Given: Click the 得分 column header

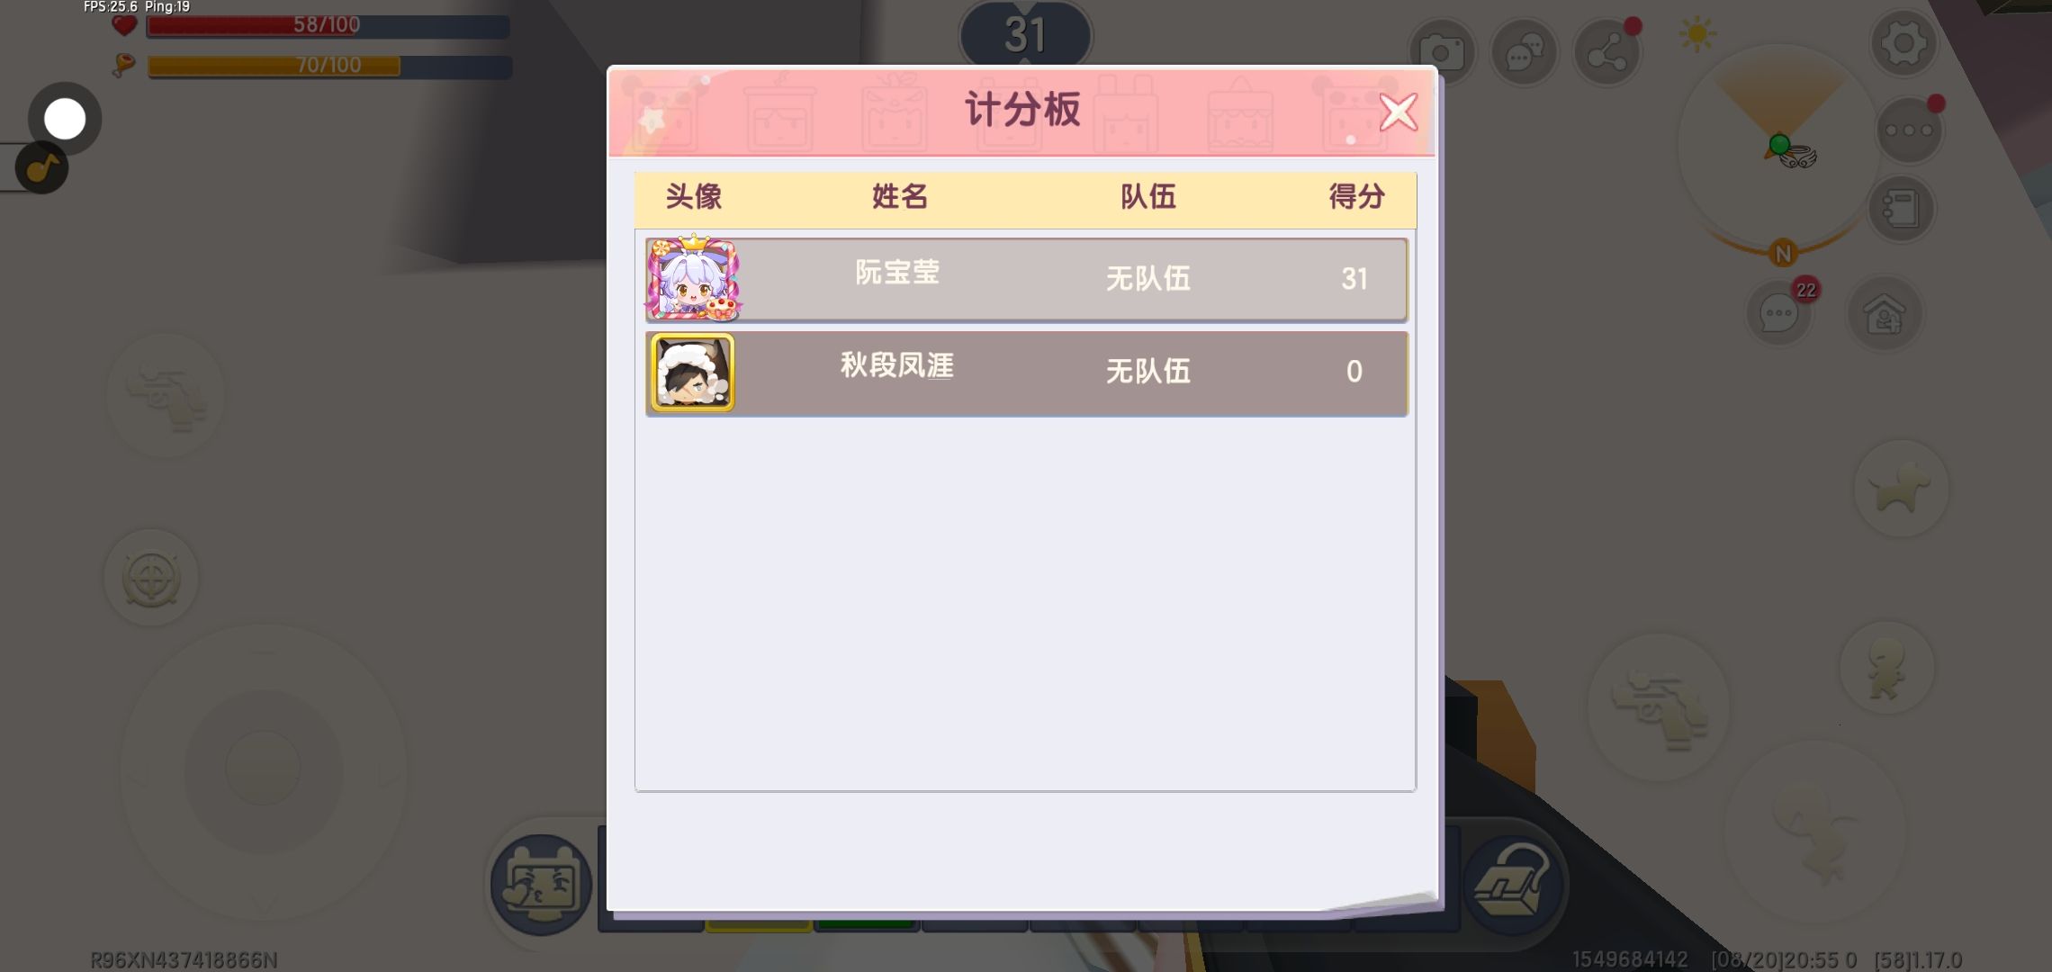Looking at the screenshot, I should (1355, 196).
